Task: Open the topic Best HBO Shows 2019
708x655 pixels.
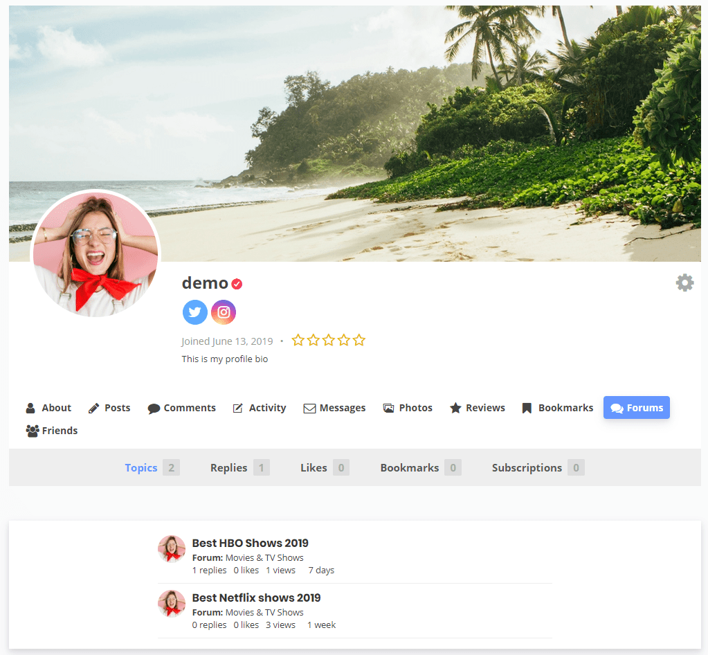Action: [250, 543]
